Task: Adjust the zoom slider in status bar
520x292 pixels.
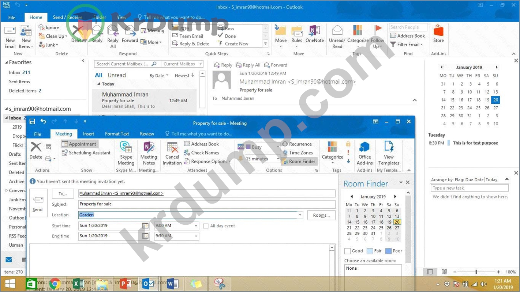Action: (x=476, y=272)
